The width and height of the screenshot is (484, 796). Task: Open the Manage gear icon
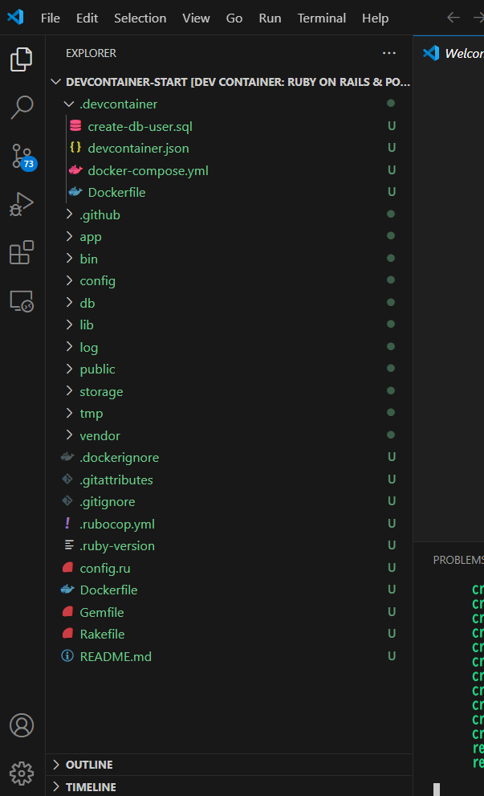(22, 774)
